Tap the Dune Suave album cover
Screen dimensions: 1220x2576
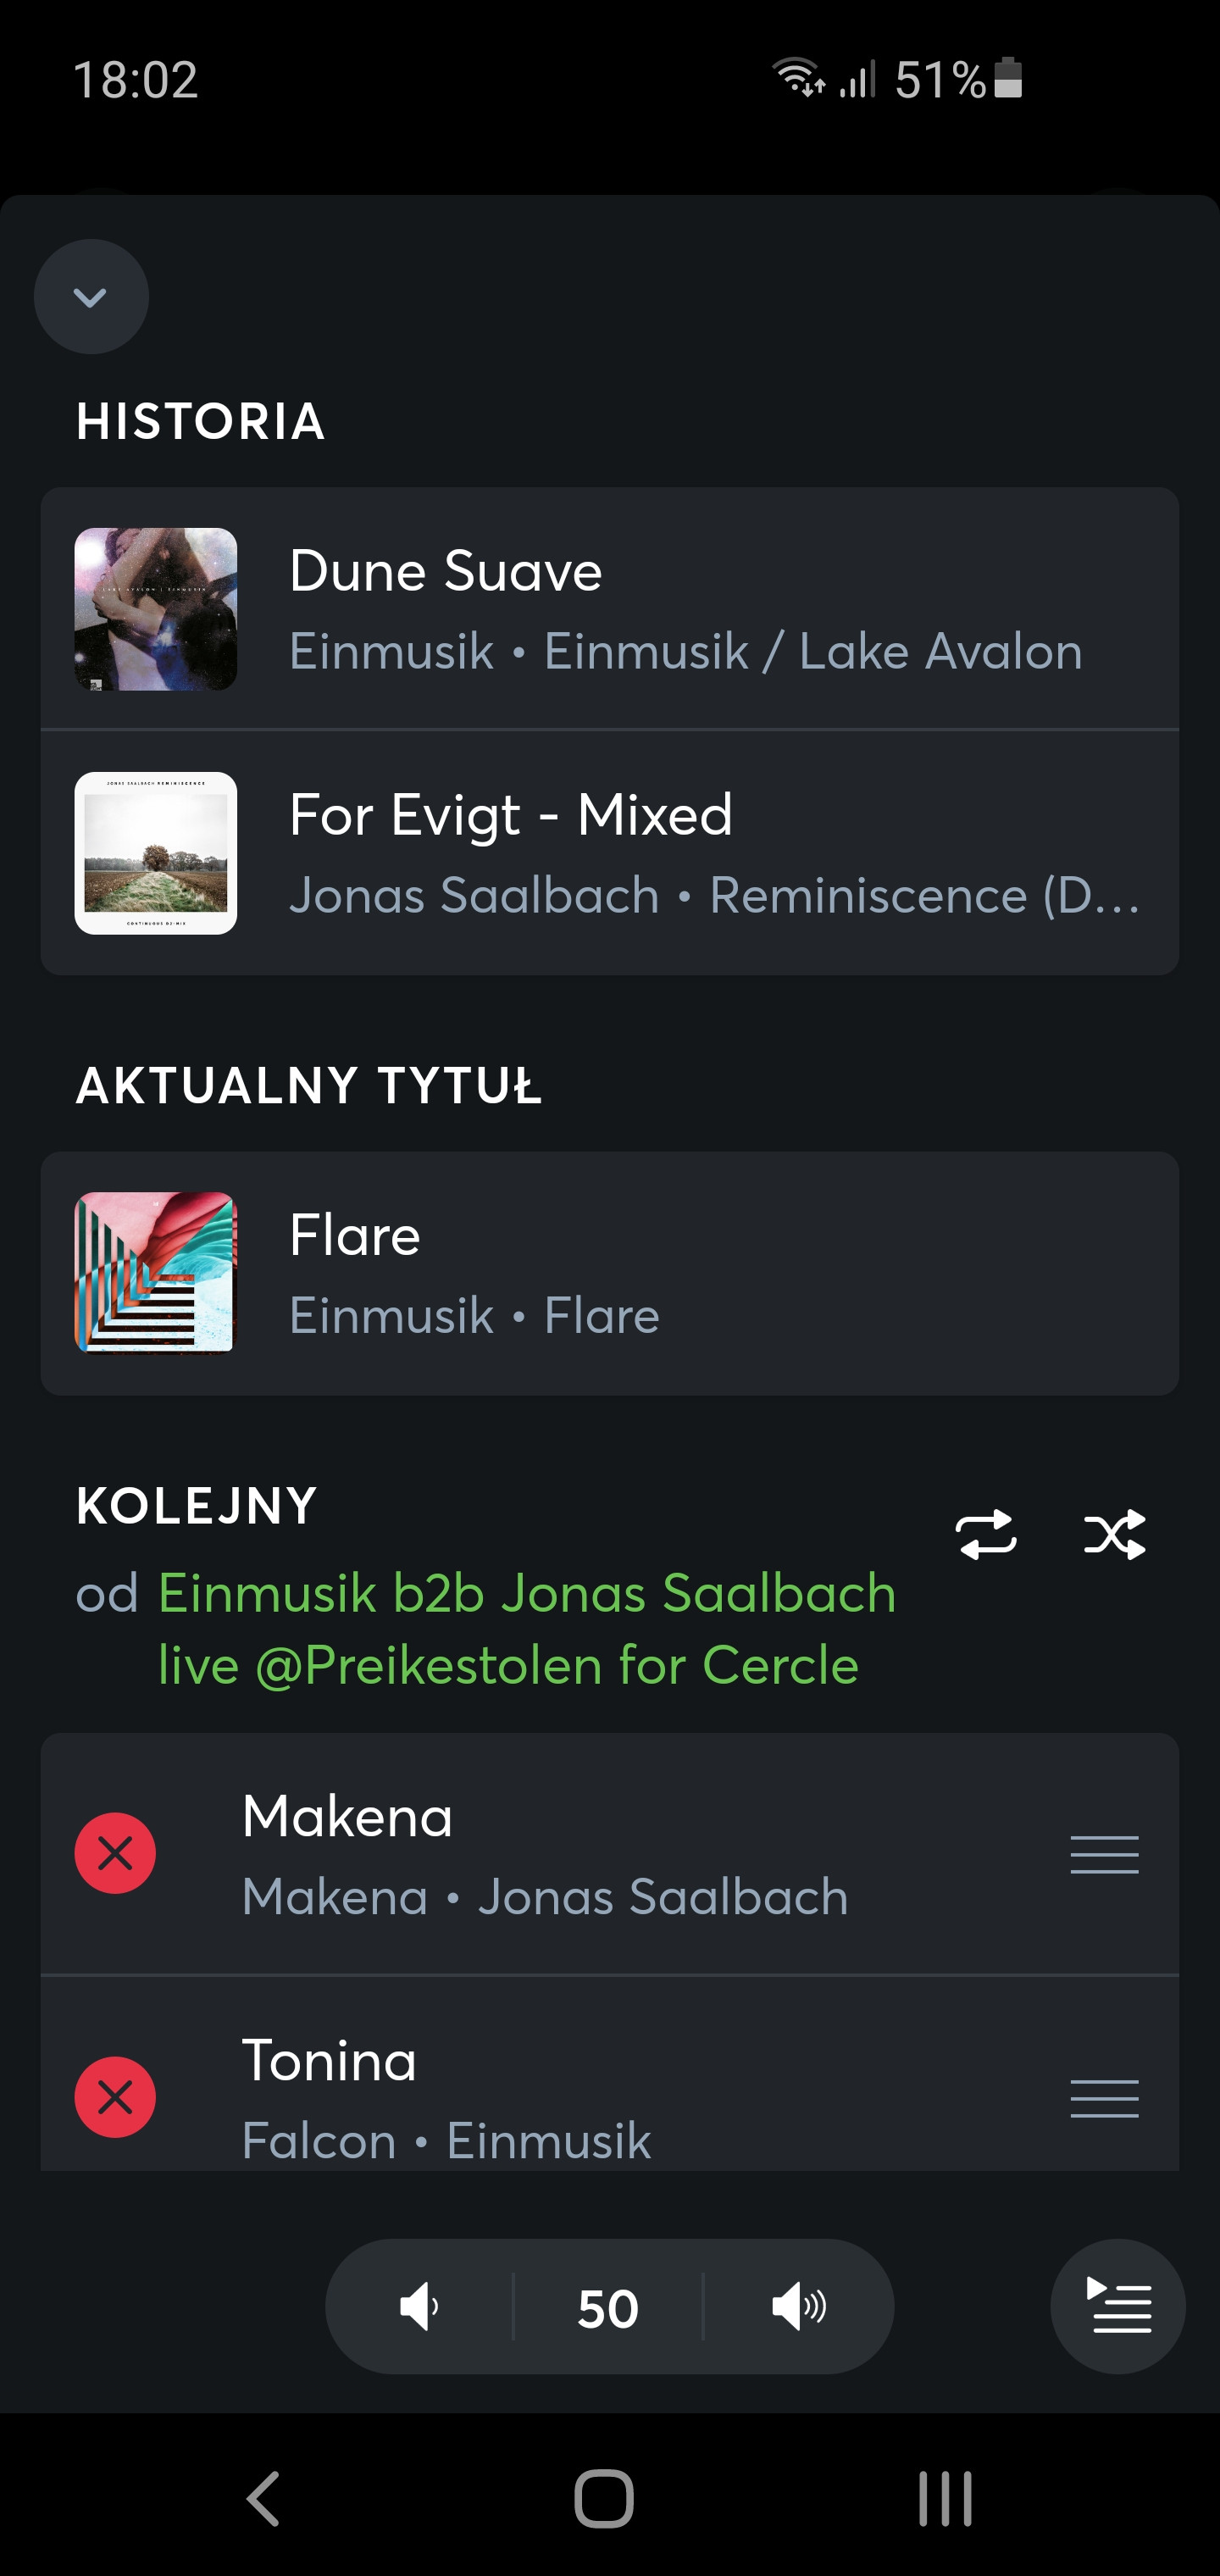tap(156, 609)
